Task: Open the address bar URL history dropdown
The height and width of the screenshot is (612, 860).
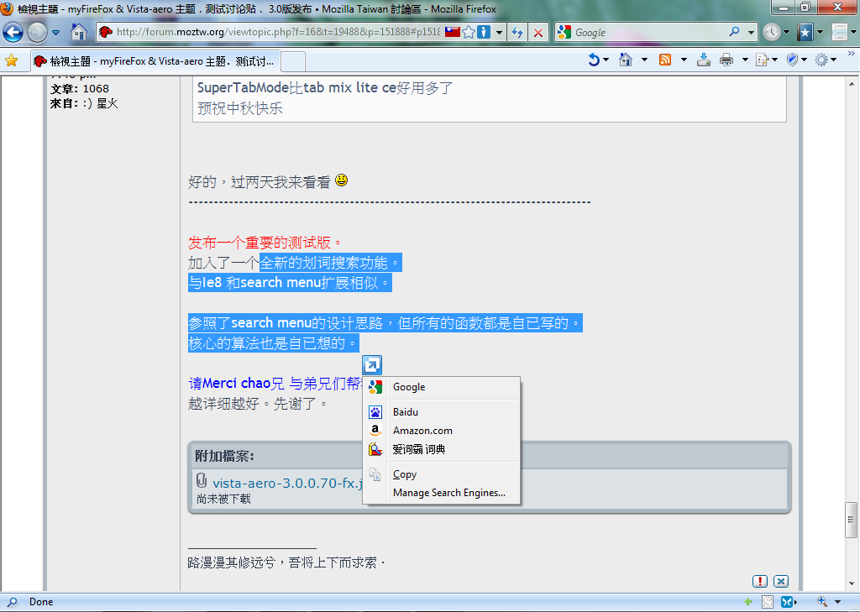Action: point(499,33)
